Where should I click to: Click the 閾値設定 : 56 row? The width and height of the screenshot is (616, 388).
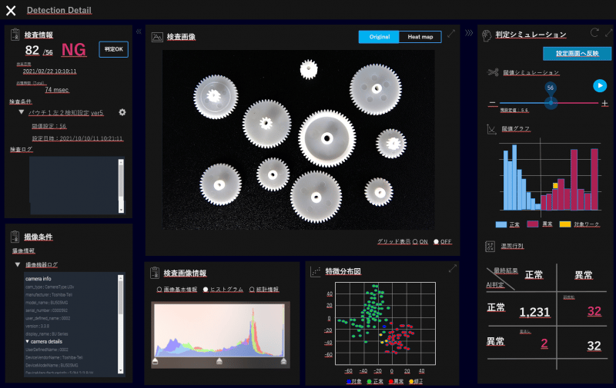click(49, 126)
